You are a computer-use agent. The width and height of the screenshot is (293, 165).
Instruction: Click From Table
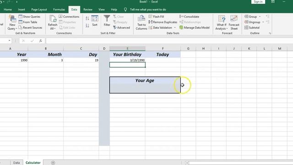pyautogui.click(x=28, y=22)
